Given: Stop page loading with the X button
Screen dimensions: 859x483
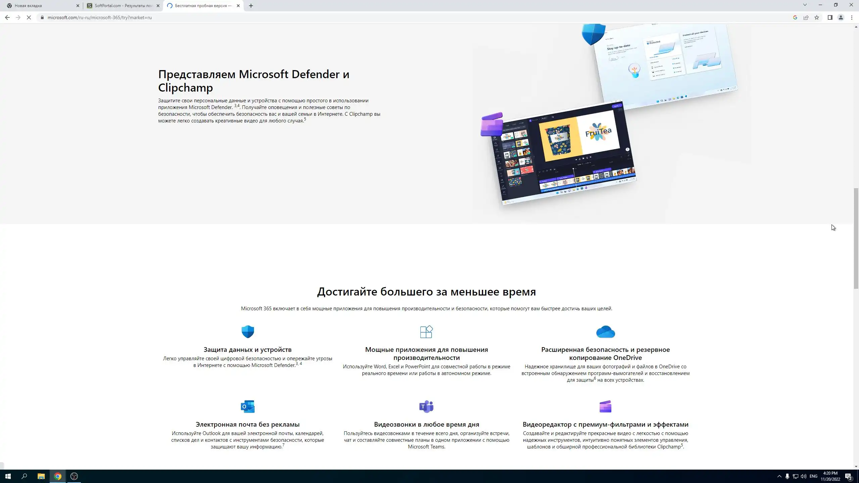Looking at the screenshot, I should click(x=29, y=17).
